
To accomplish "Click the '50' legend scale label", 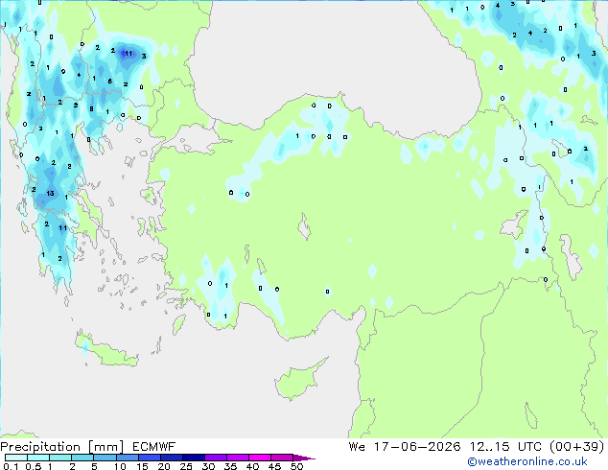I will pos(296,466).
